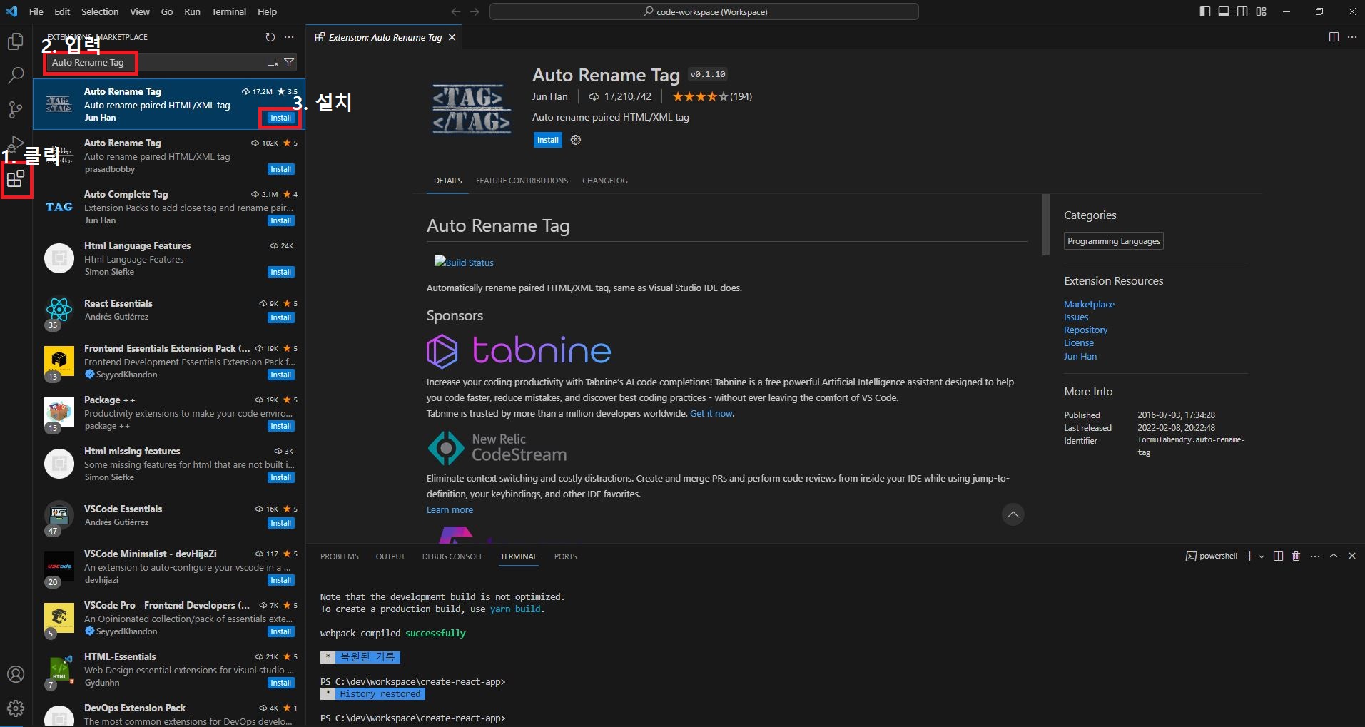The width and height of the screenshot is (1365, 727).
Task: Switch to the Output panel tab
Action: pos(390,556)
